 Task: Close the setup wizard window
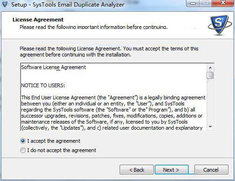coord(223,3)
